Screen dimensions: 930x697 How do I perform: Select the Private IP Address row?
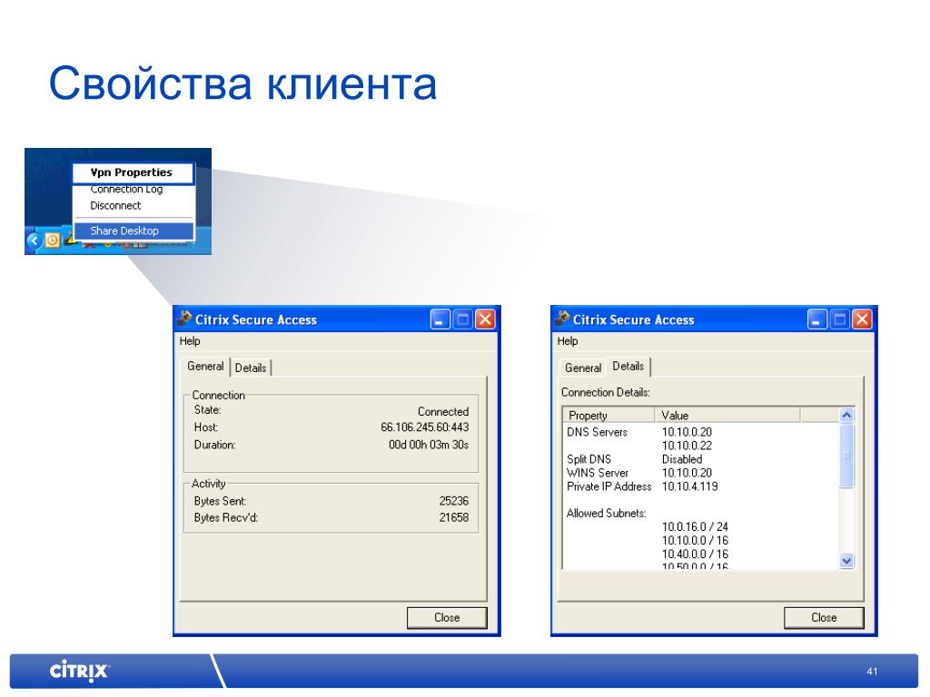coord(609,486)
